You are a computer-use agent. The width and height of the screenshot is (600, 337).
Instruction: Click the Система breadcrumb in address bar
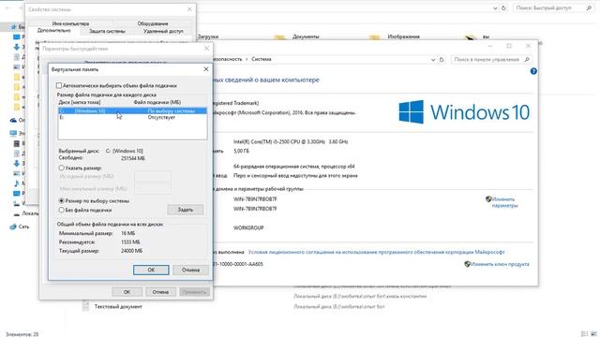point(262,59)
